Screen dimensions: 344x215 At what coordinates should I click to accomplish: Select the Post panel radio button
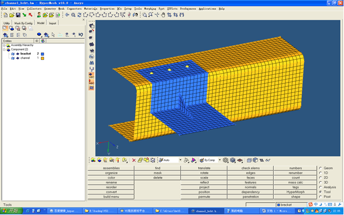tap(321, 197)
